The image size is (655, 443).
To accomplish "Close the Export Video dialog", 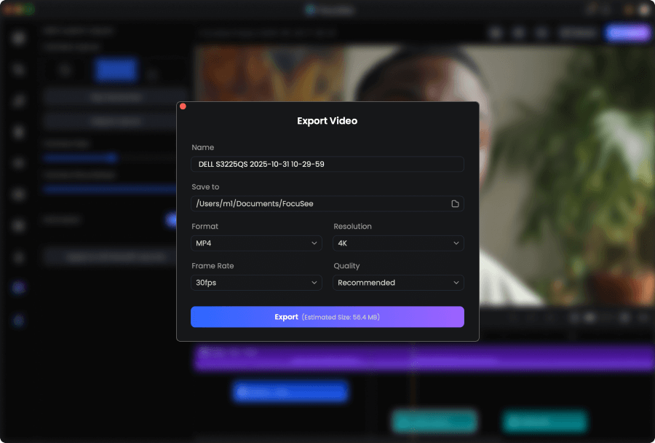I will [x=183, y=106].
